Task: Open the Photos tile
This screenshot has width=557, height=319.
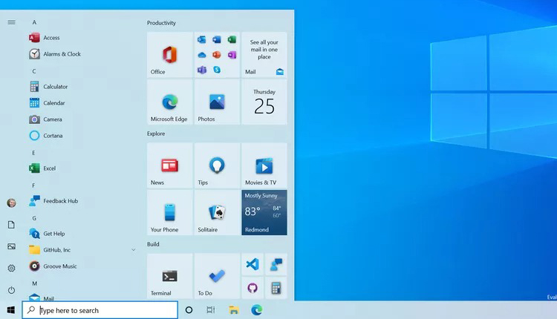Action: coord(217,102)
